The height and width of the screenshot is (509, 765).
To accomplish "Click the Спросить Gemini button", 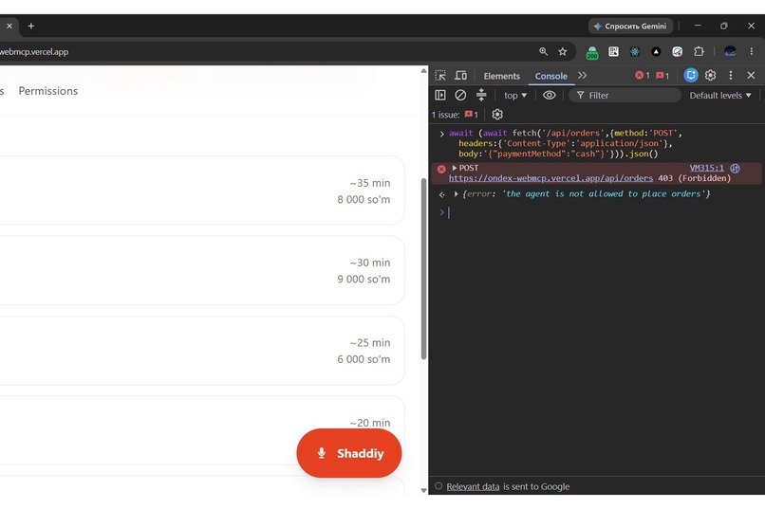I will [630, 26].
